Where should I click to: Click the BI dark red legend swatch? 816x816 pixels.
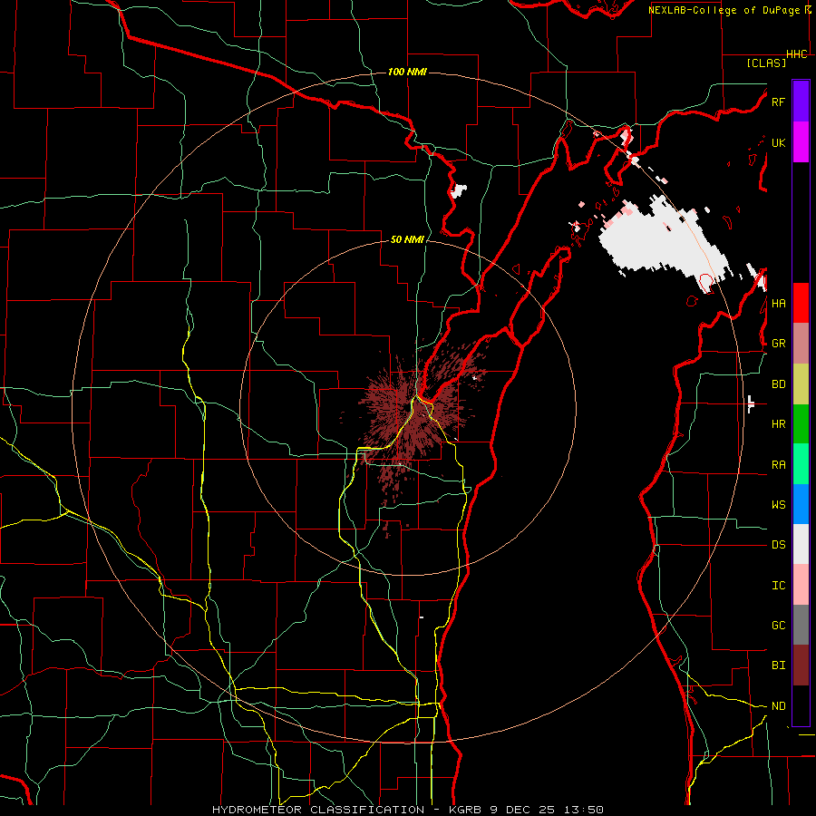(801, 665)
